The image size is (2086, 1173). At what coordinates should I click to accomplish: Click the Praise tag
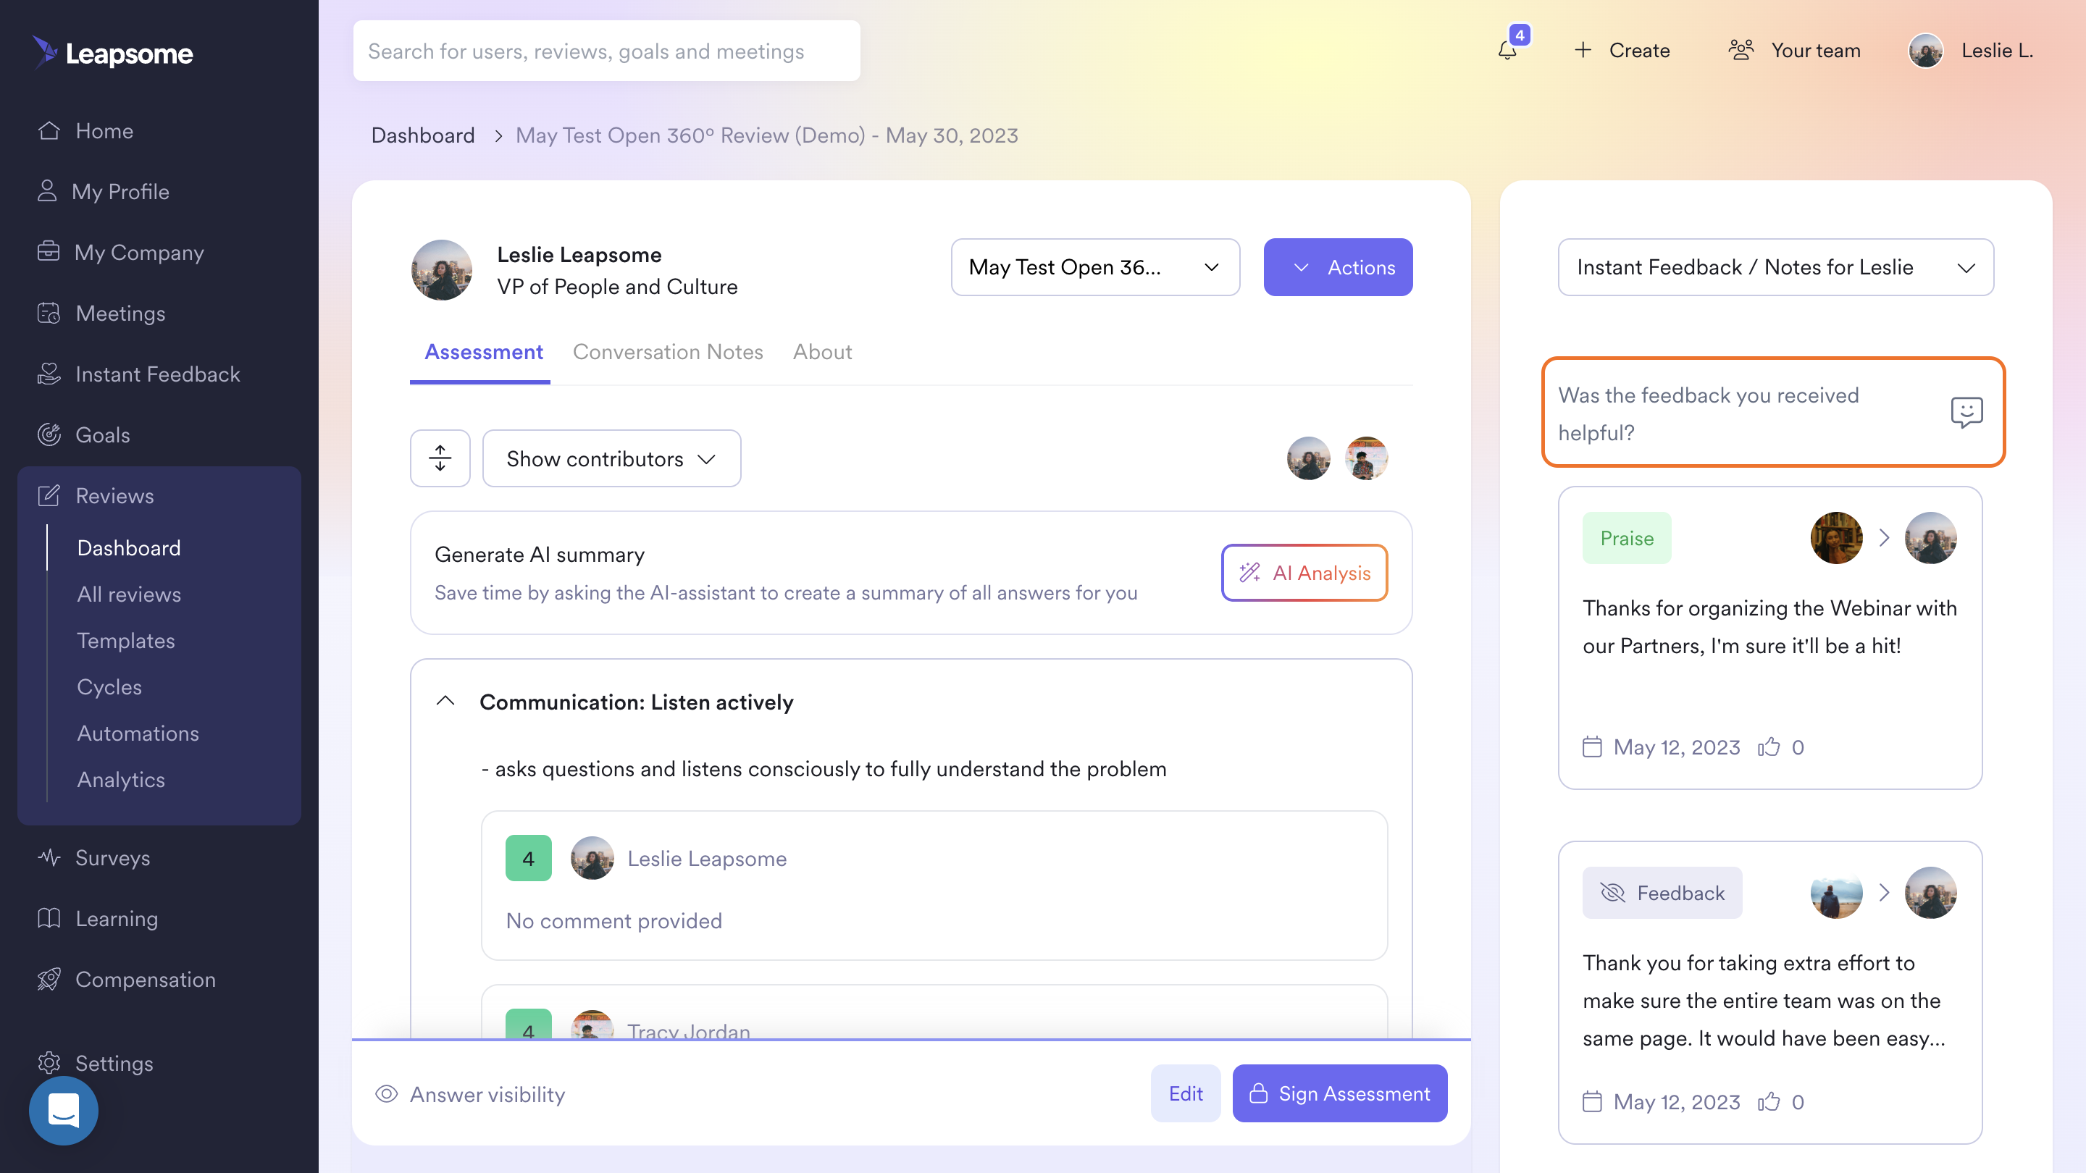click(x=1626, y=537)
